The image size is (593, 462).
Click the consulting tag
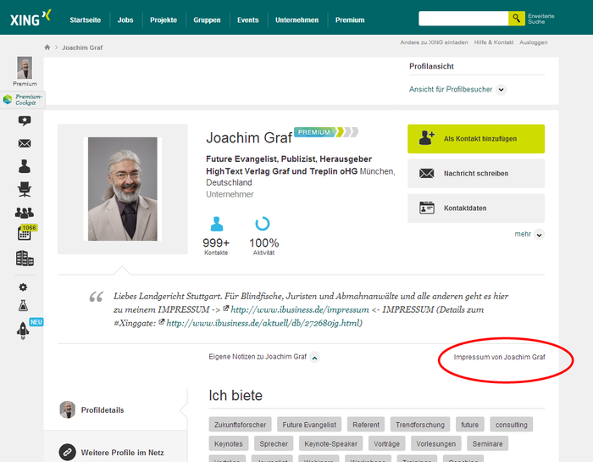tap(512, 425)
